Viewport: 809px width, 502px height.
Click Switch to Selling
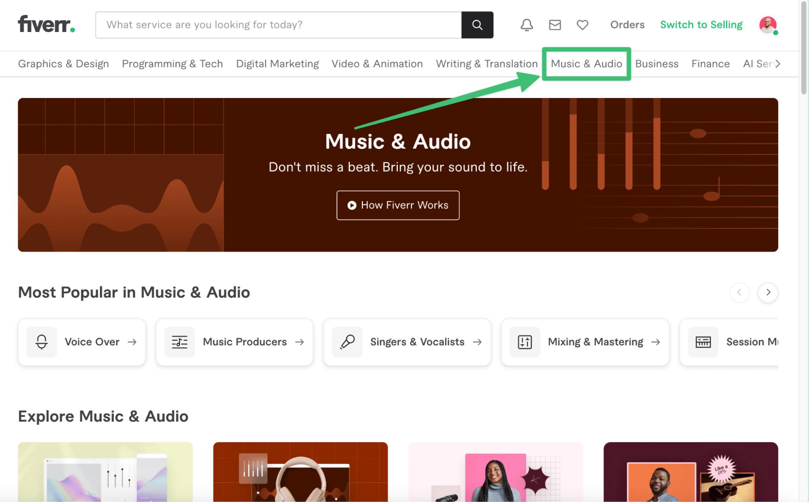click(x=701, y=25)
